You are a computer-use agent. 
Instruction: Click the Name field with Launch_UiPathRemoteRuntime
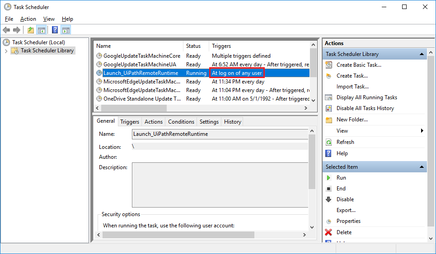[219, 134]
